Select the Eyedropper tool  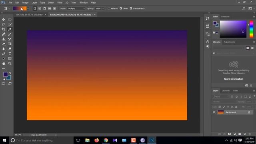[10, 29]
